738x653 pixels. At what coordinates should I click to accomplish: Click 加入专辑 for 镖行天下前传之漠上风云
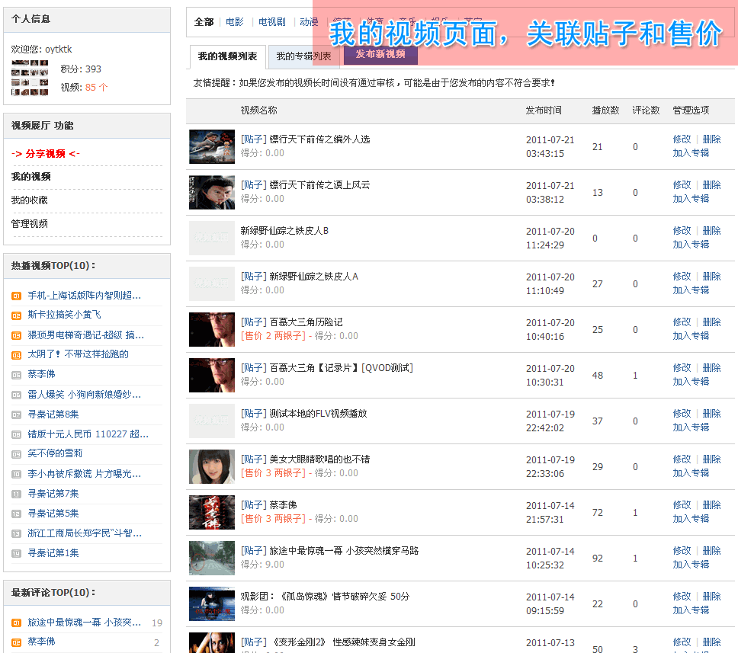[x=691, y=199]
